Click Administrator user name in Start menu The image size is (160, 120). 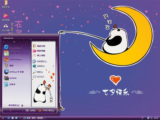point(8,38)
